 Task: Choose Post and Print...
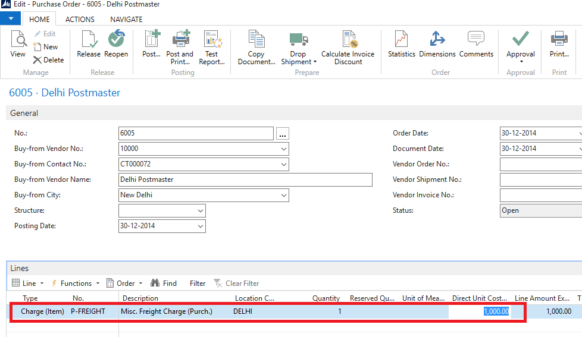pyautogui.click(x=180, y=48)
